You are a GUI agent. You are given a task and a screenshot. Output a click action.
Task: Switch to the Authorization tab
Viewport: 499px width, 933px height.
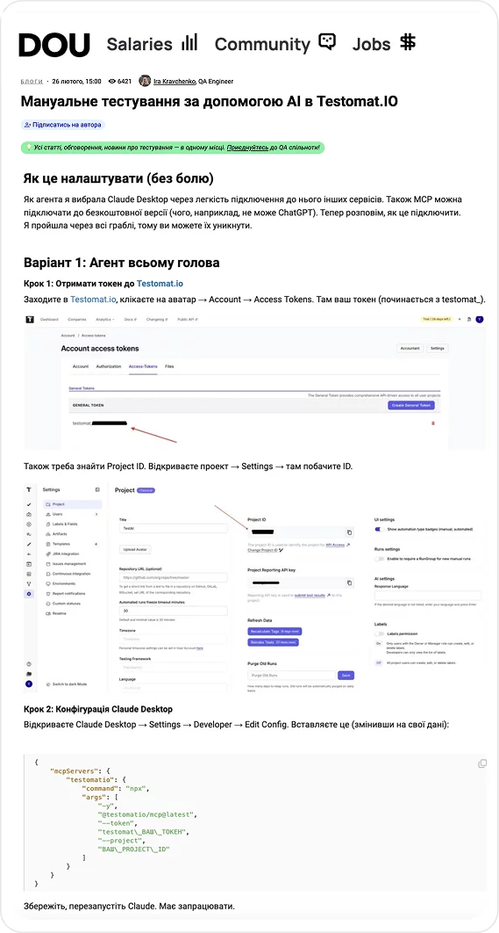109,366
